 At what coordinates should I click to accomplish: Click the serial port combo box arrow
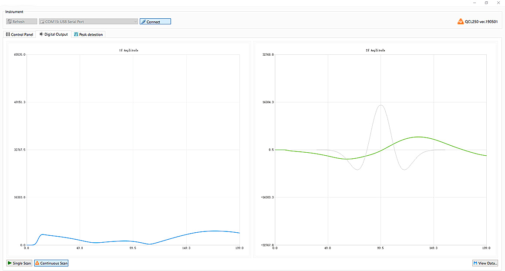tap(135, 22)
